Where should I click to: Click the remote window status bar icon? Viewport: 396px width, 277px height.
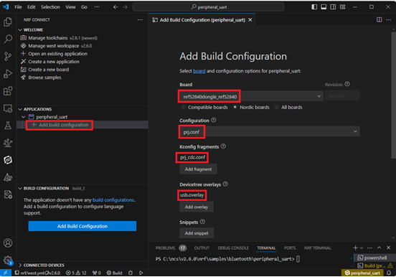[x=6, y=273]
